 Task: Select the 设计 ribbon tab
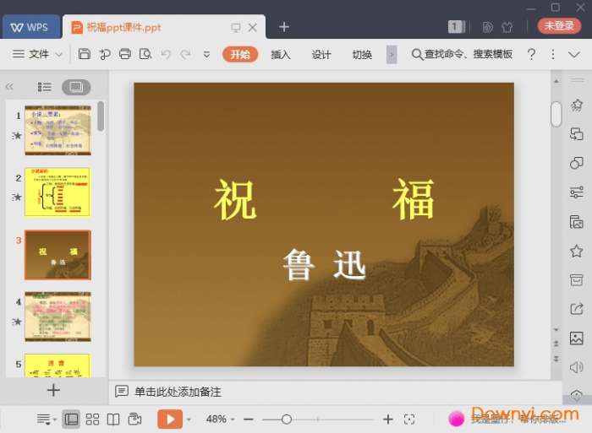[x=321, y=55]
